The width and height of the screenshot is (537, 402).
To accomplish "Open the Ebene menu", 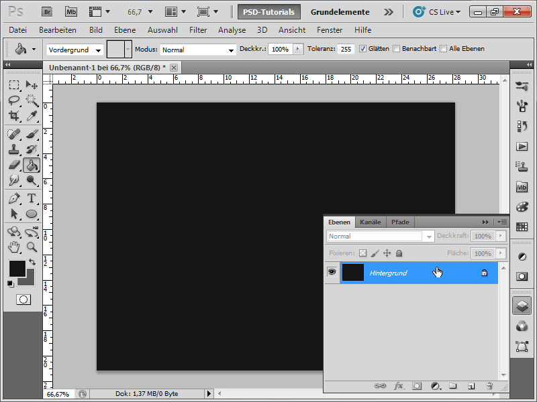I will pyautogui.click(x=125, y=30).
